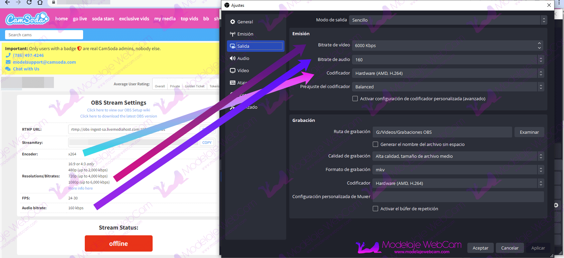This screenshot has width=564, height=258.
Task: Open my media tab
Action: click(x=165, y=19)
